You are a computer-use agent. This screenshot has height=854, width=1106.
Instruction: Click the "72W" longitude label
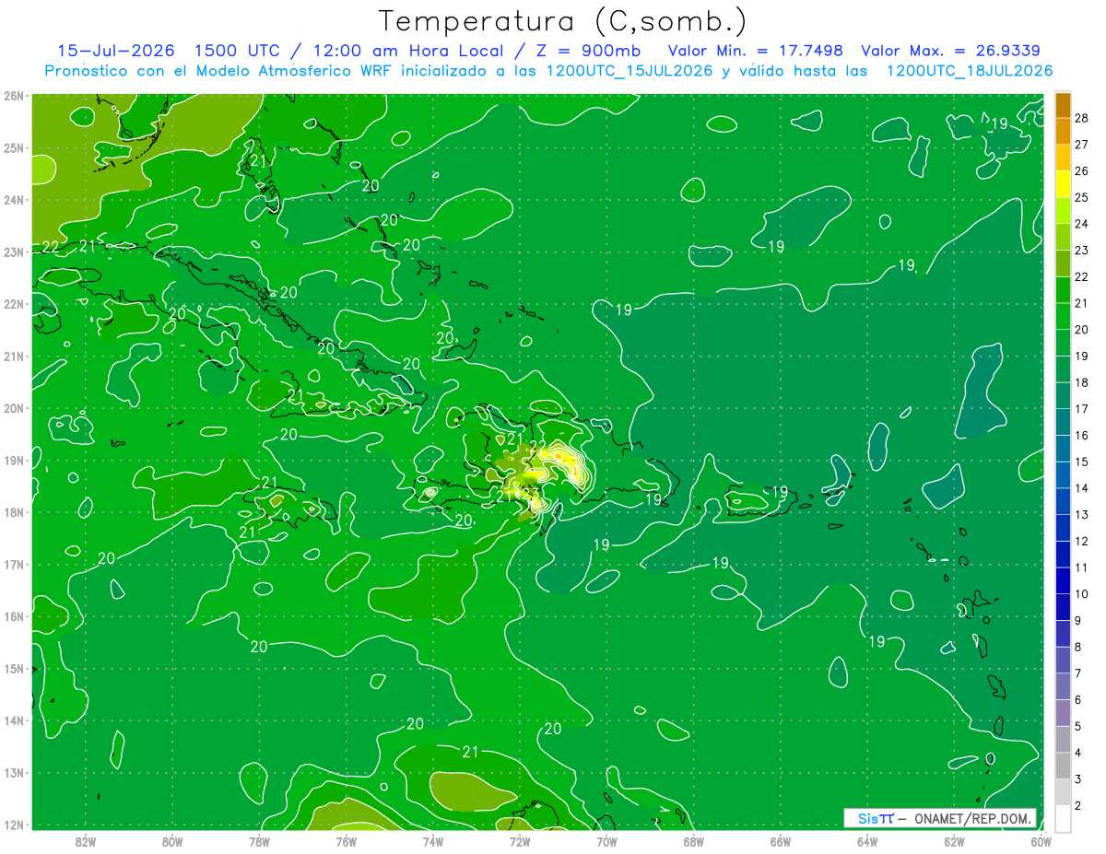coord(520,841)
